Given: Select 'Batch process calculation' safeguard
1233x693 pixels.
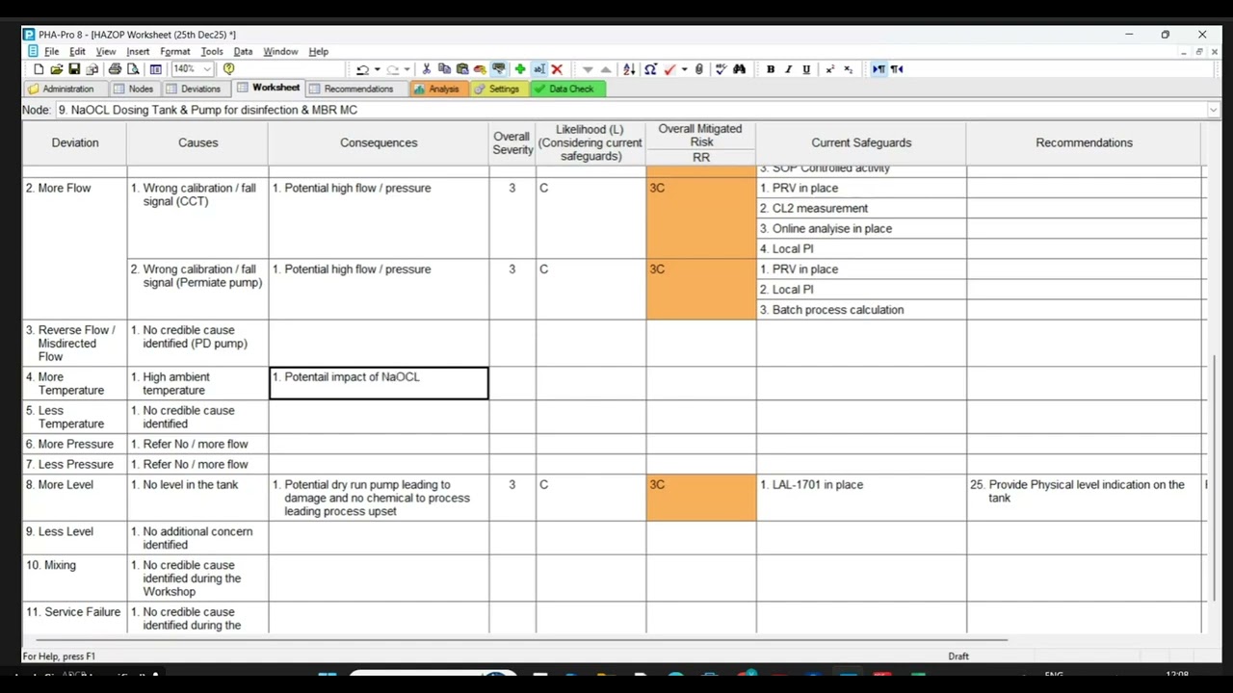Looking at the screenshot, I should point(861,310).
